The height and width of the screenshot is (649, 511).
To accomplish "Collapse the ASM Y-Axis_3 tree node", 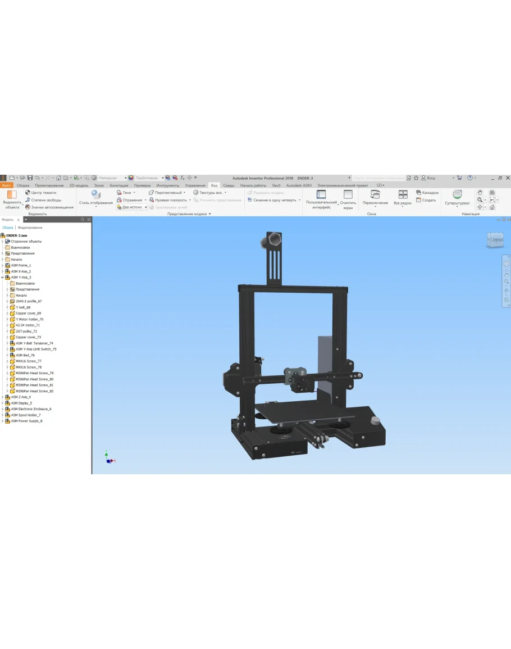I will pos(2,278).
